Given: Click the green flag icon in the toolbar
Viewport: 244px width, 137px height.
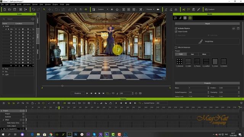Looking at the screenshot, I should pos(189,10).
